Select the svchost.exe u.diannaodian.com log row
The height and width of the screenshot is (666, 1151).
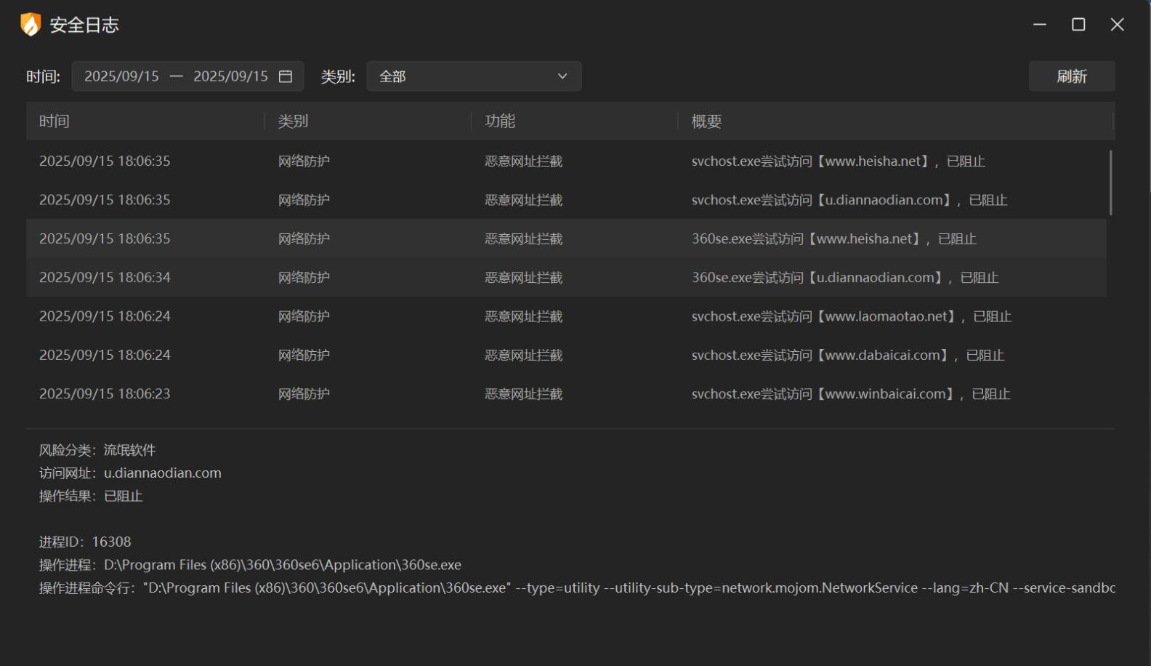(566, 200)
